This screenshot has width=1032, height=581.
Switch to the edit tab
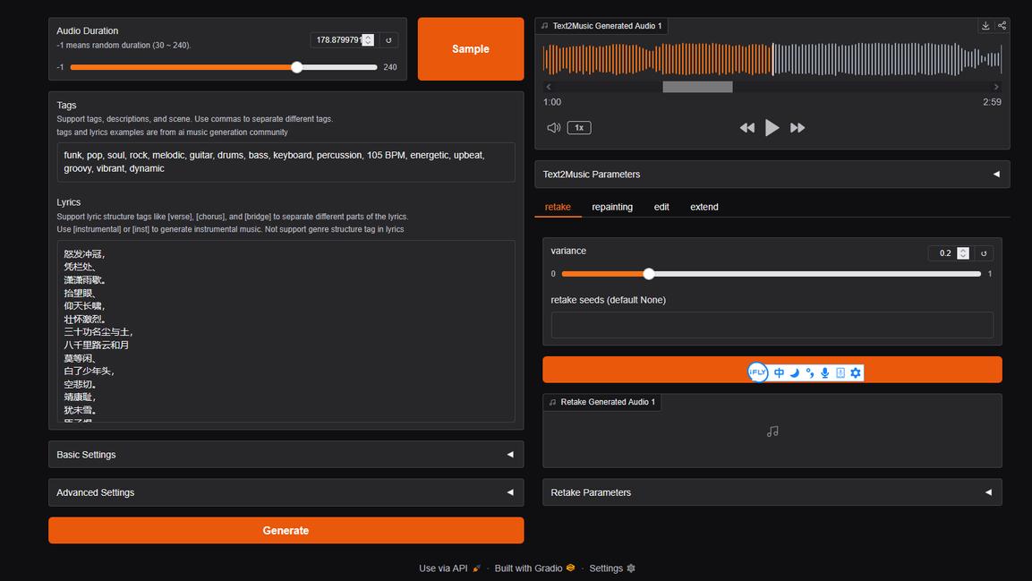[x=661, y=207]
